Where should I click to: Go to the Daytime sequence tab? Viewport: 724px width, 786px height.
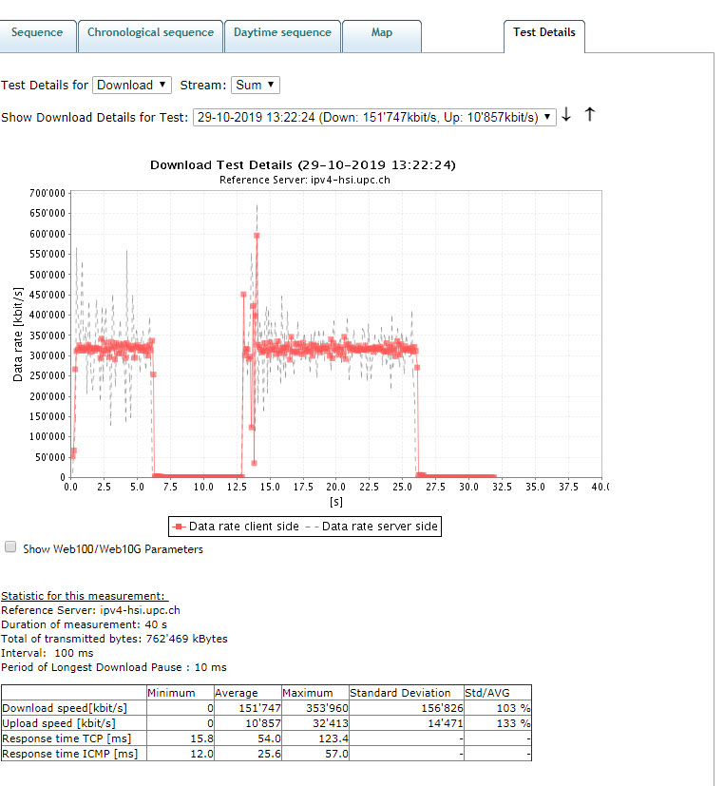282,33
